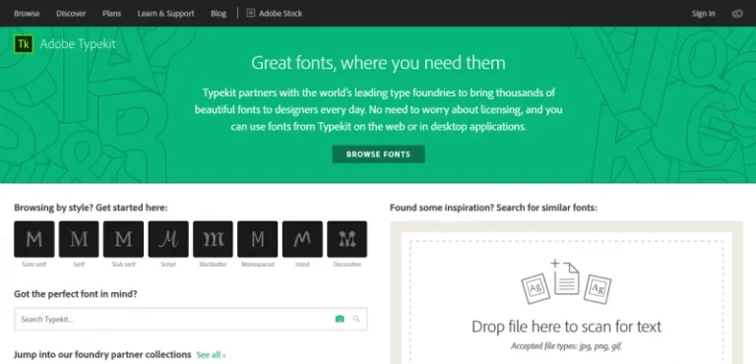The width and height of the screenshot is (756, 364).
Task: Go to the Plans page
Action: pyautogui.click(x=111, y=14)
